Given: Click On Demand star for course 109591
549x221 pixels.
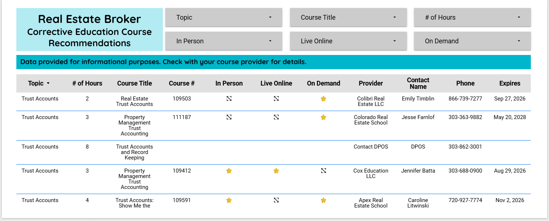Looking at the screenshot, I should pos(324,200).
